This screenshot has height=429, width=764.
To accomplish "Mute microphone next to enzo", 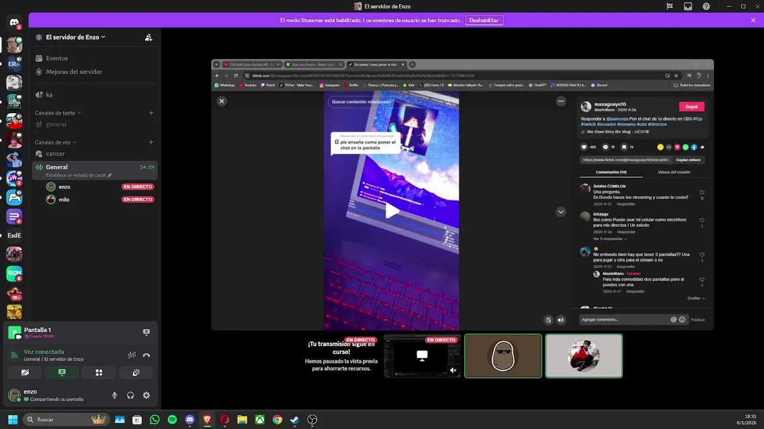I will click(x=115, y=395).
